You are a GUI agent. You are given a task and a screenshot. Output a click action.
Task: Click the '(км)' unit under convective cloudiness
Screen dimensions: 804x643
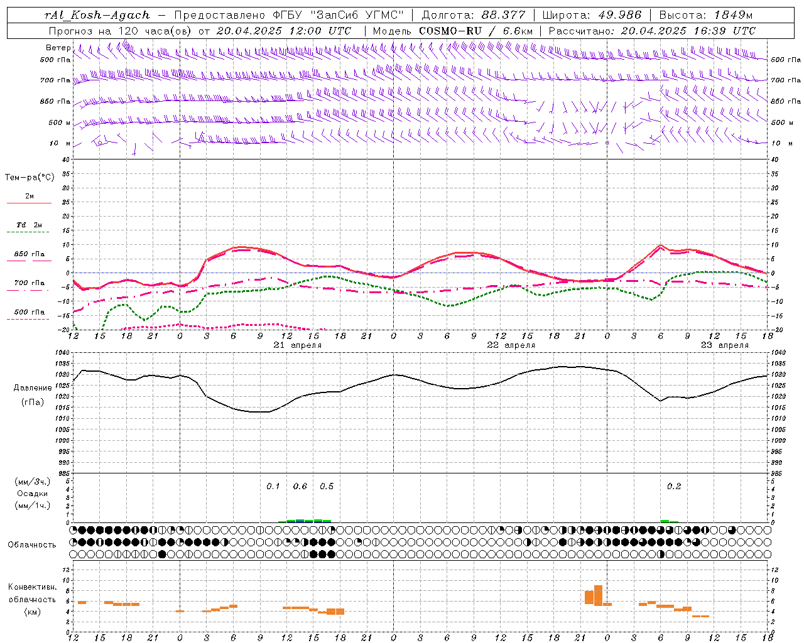(32, 612)
